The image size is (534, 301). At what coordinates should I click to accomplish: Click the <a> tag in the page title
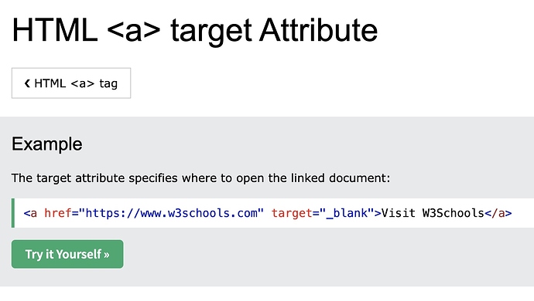tap(134, 31)
